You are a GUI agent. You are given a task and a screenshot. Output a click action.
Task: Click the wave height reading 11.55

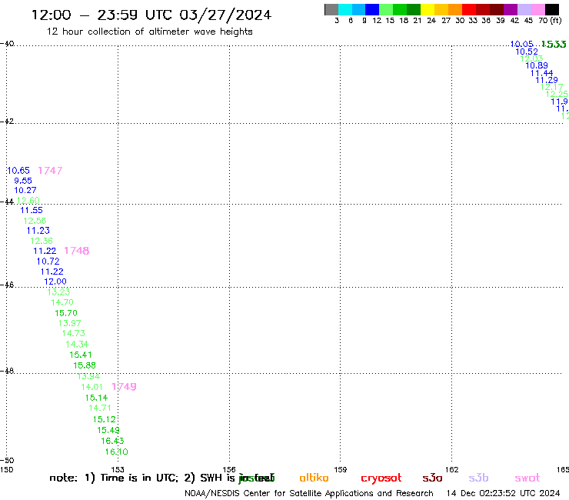pyautogui.click(x=32, y=210)
